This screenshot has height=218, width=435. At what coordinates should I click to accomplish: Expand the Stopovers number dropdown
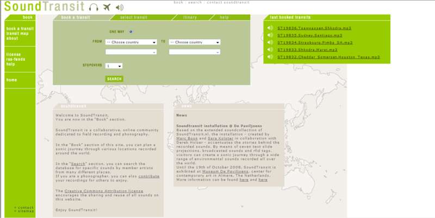click(114, 66)
